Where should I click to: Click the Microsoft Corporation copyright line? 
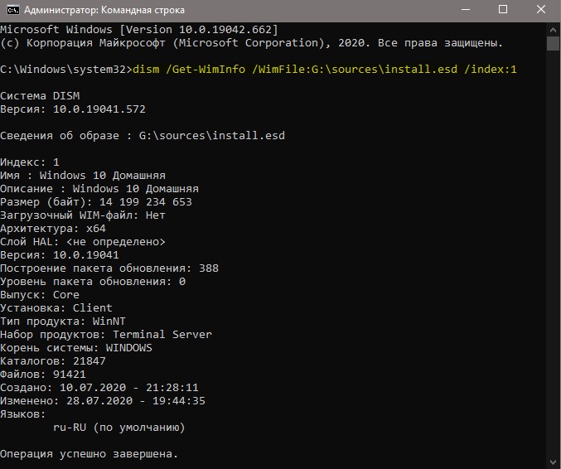point(252,43)
